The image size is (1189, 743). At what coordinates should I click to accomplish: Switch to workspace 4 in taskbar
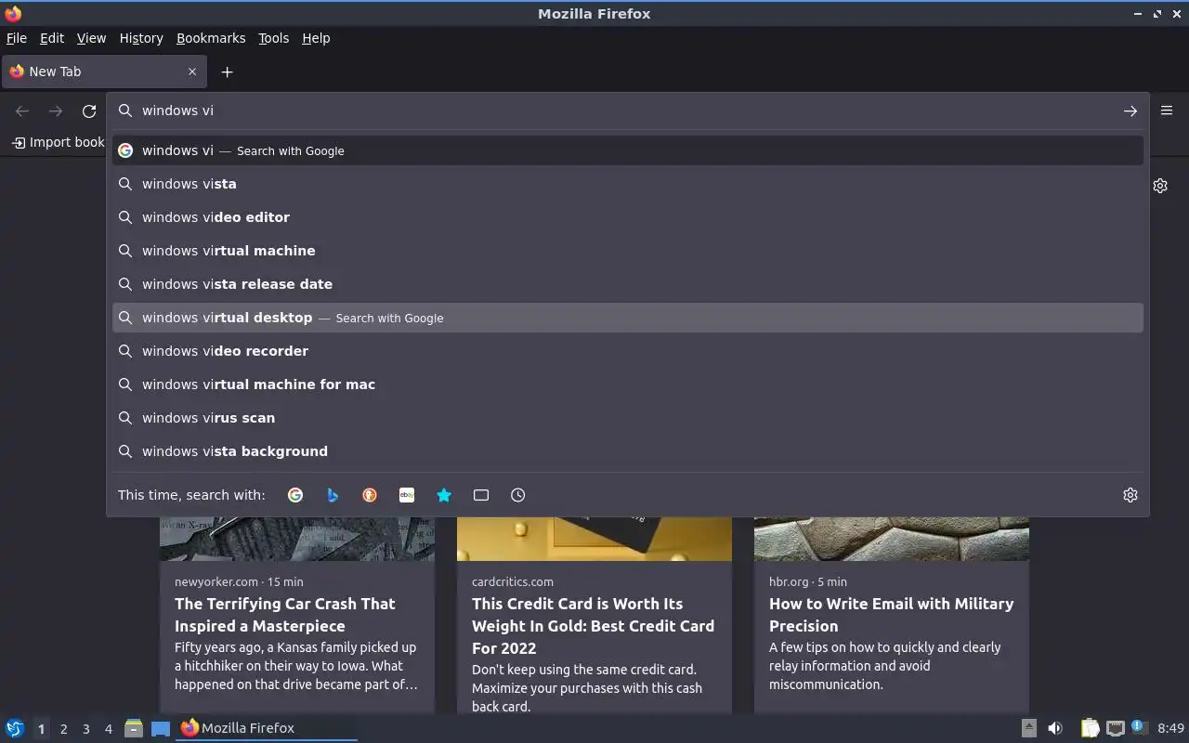click(108, 729)
